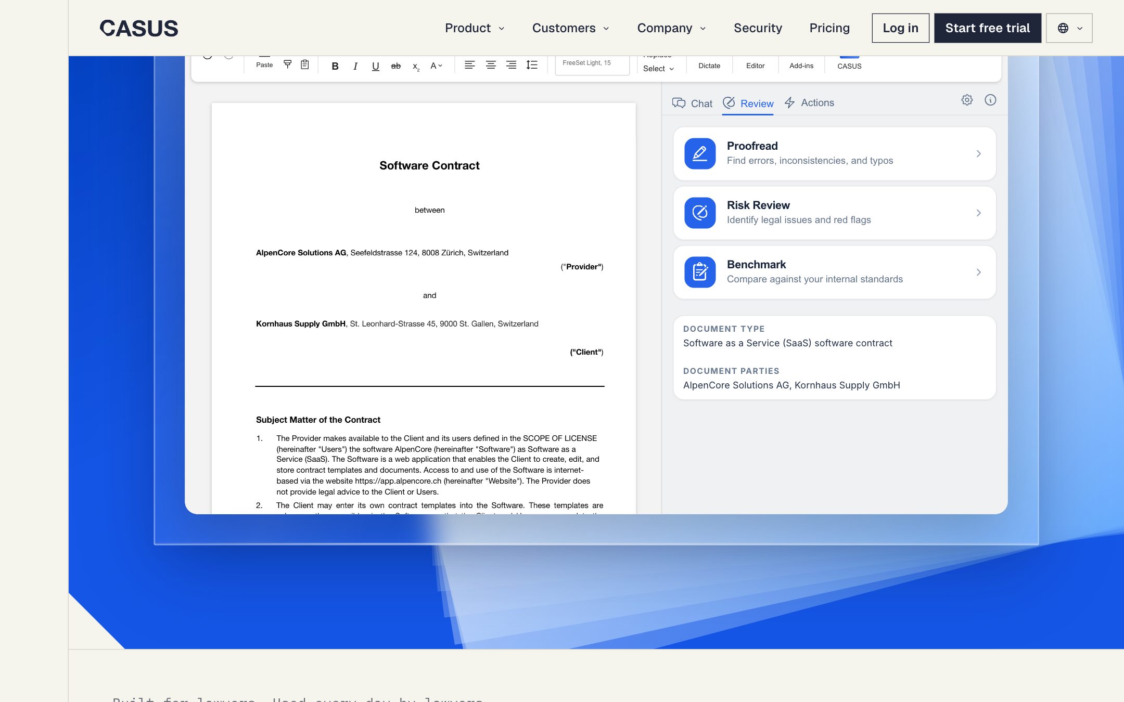Click the format painter icon

click(287, 64)
